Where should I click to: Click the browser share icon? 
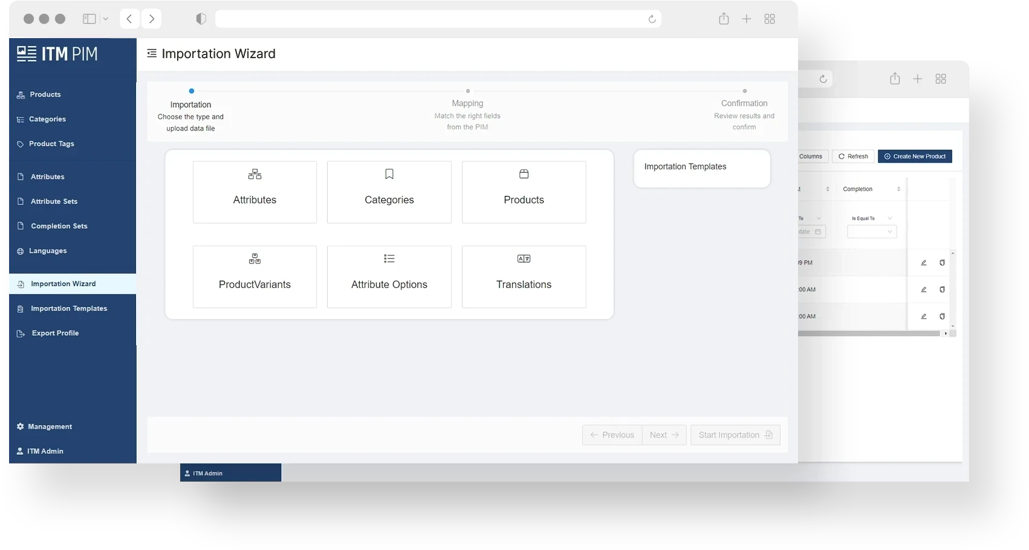(x=724, y=19)
